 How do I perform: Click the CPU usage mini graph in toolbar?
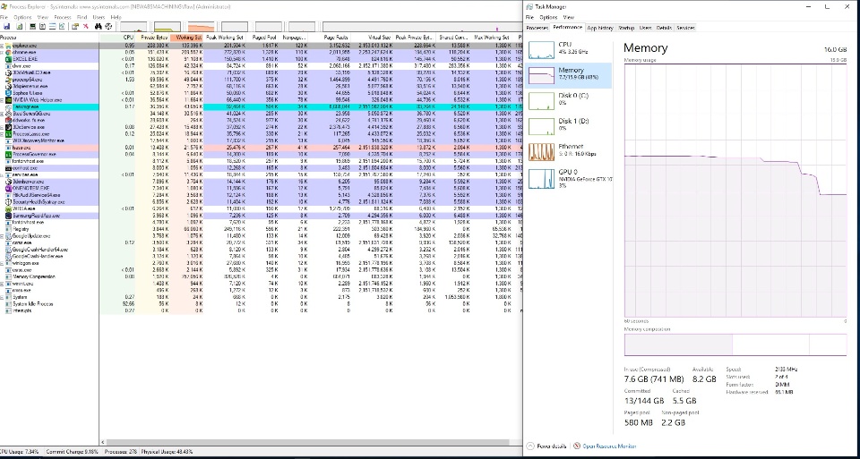[x=133, y=26]
